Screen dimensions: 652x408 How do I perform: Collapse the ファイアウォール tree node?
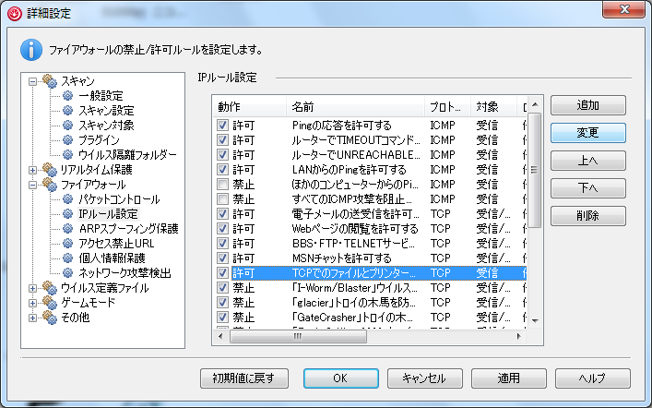[34, 185]
